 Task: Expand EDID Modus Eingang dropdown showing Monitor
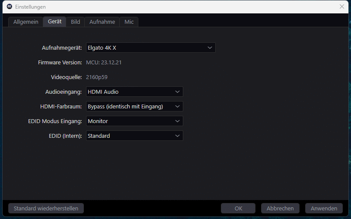[134, 121]
